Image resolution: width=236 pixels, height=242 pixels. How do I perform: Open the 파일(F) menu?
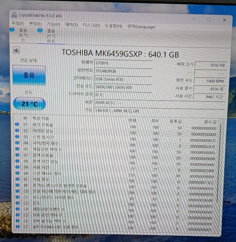pyautogui.click(x=18, y=23)
